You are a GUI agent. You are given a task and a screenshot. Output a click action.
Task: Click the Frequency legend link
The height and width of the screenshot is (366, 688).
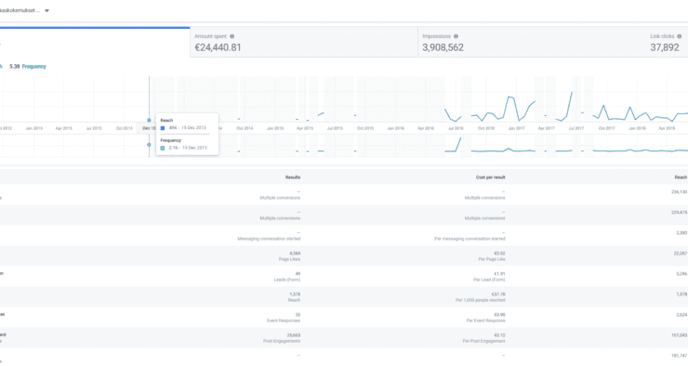[33, 67]
